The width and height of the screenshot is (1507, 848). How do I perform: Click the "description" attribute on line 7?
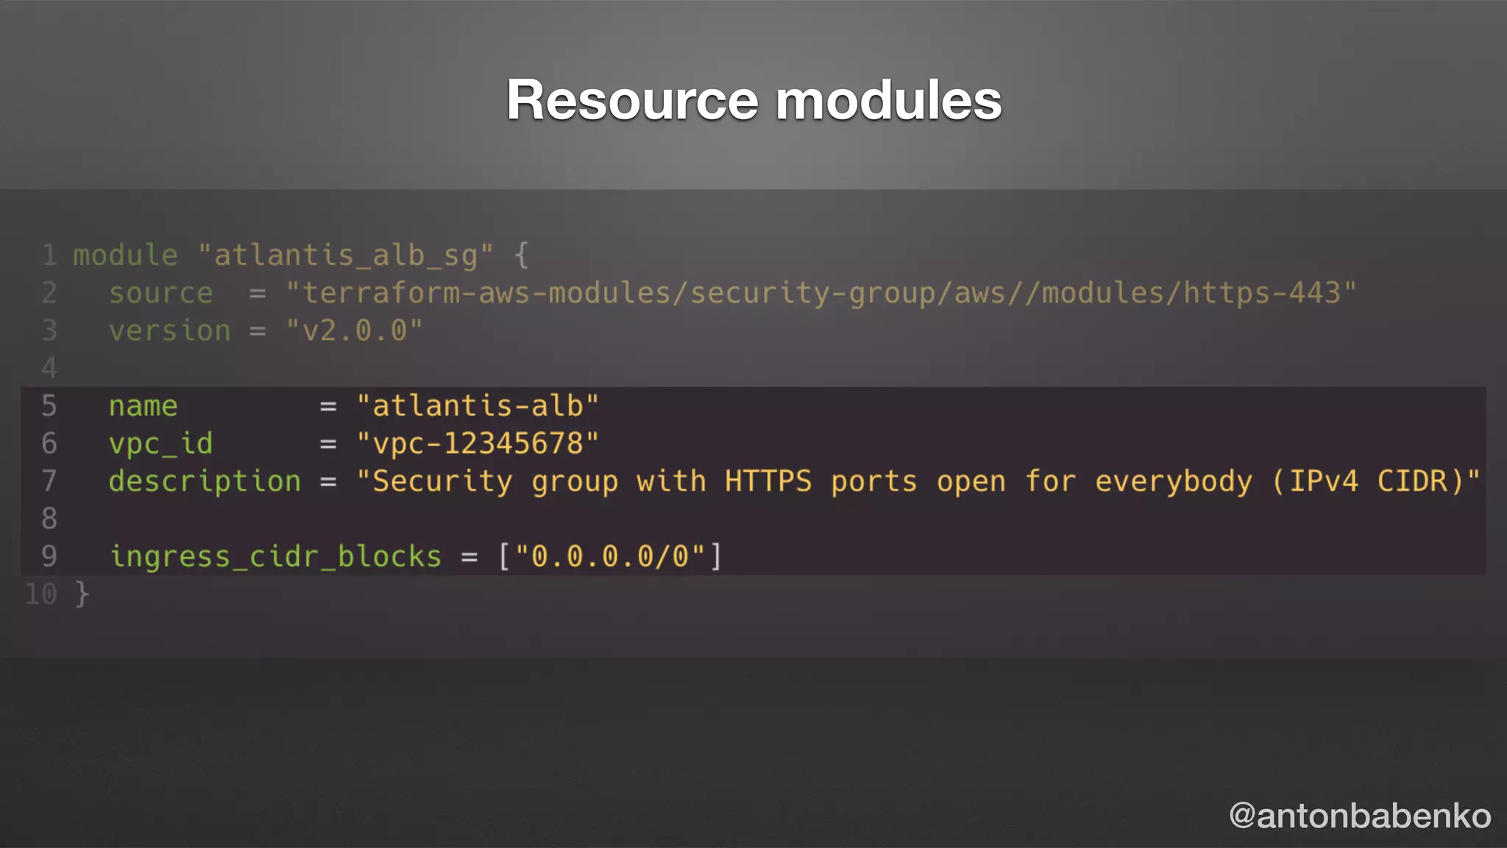[205, 481]
